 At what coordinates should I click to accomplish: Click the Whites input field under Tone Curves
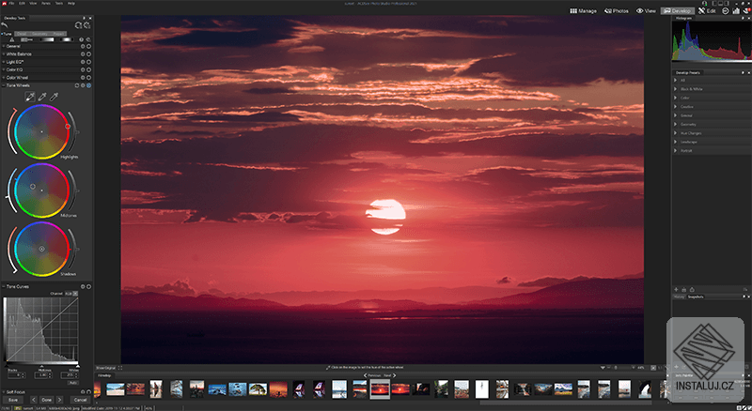(x=70, y=375)
